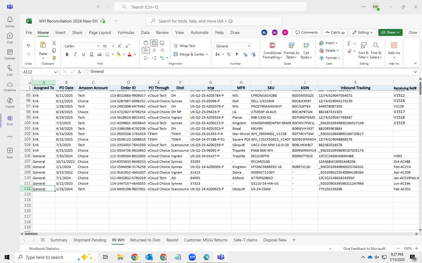
Task: Toggle Strikethrough formatting
Action: tap(100, 54)
